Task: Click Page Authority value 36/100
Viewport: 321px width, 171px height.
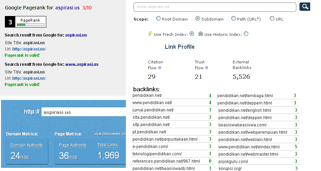Action: click(x=68, y=156)
